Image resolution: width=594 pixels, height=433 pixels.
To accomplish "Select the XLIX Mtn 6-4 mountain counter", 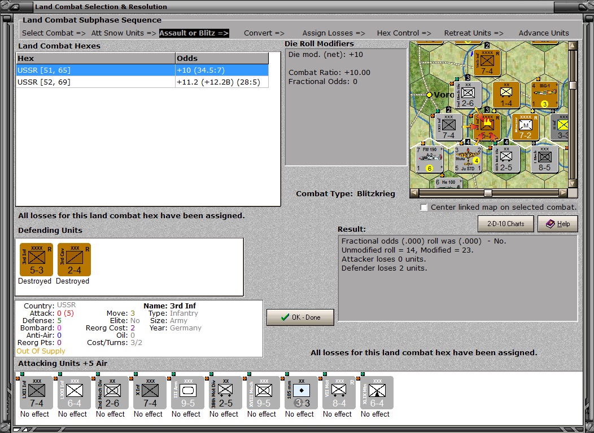I will tap(377, 392).
